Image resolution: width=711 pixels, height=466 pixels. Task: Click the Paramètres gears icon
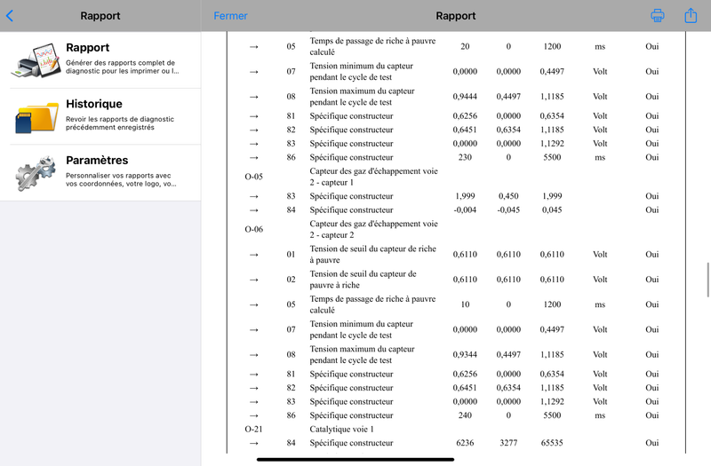(x=36, y=173)
